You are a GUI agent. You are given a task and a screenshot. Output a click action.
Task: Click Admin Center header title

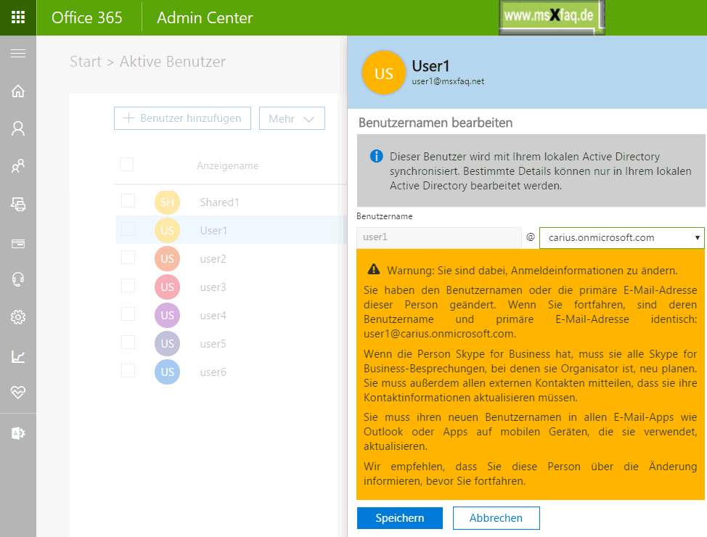coord(205,17)
